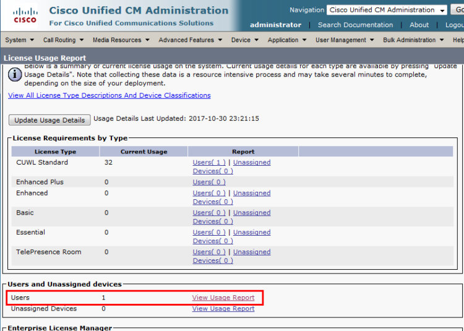This screenshot has width=464, height=331.
Task: Open Users( 0 ) report for Basic
Action: pos(209,213)
